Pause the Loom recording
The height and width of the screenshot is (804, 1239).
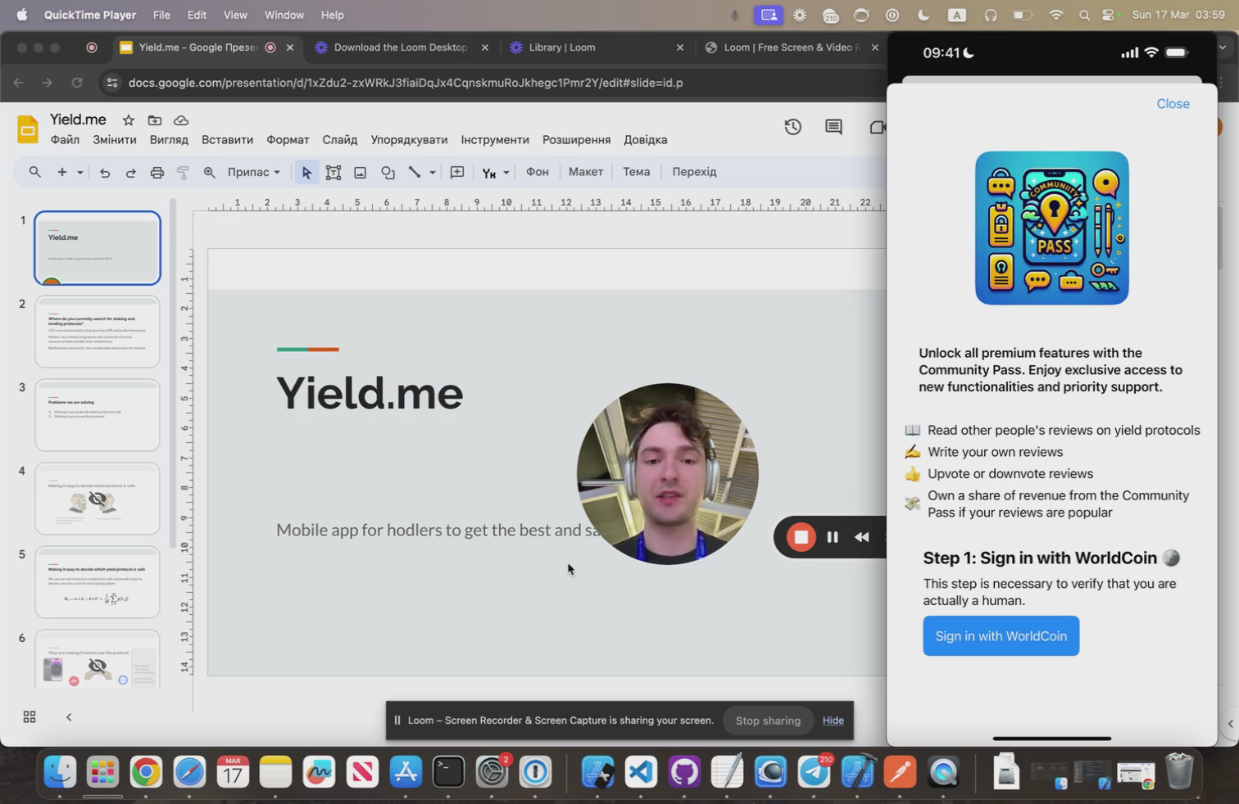(x=833, y=537)
